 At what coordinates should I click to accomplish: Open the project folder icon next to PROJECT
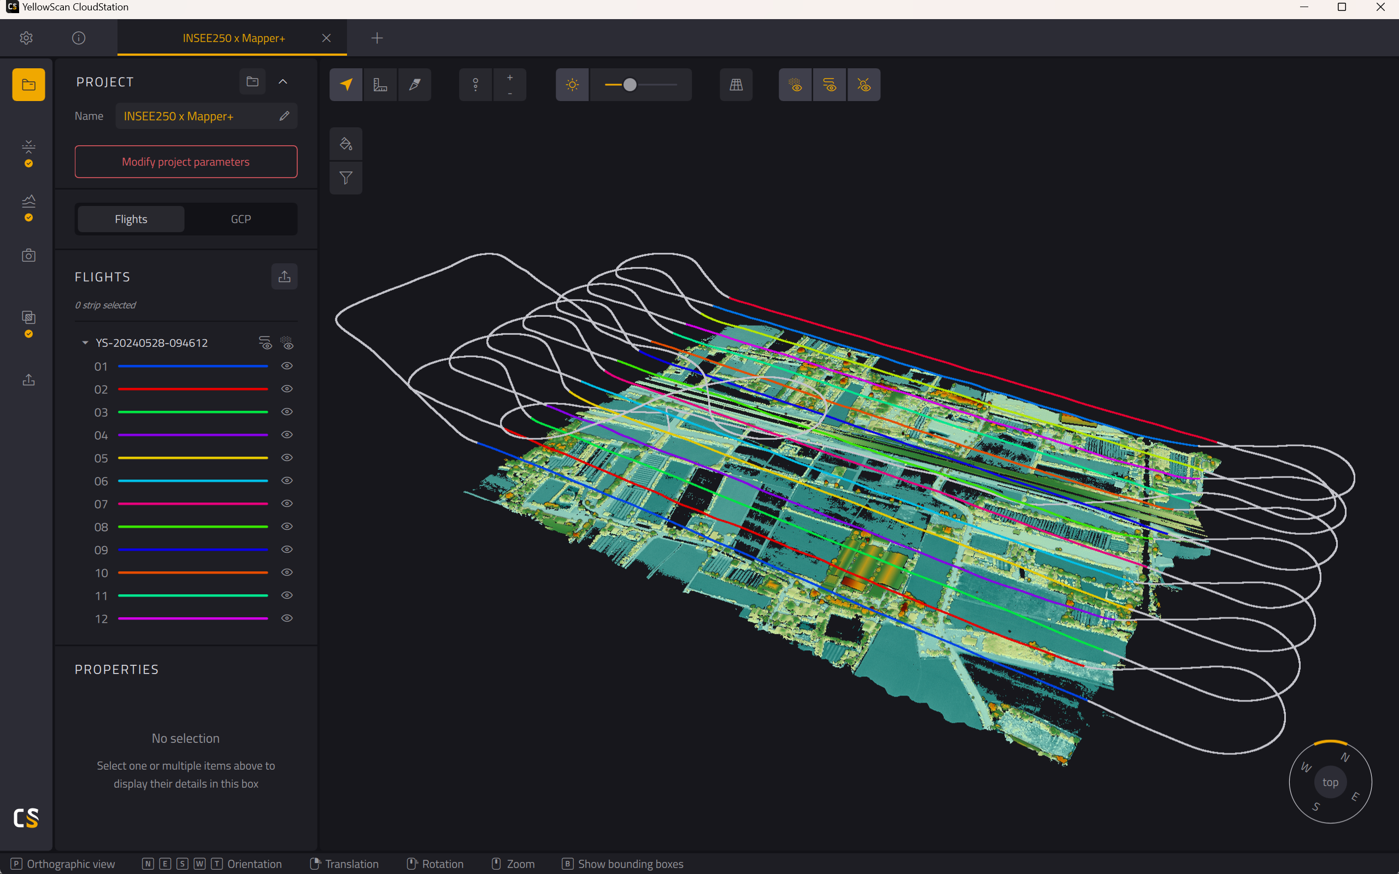tap(252, 81)
